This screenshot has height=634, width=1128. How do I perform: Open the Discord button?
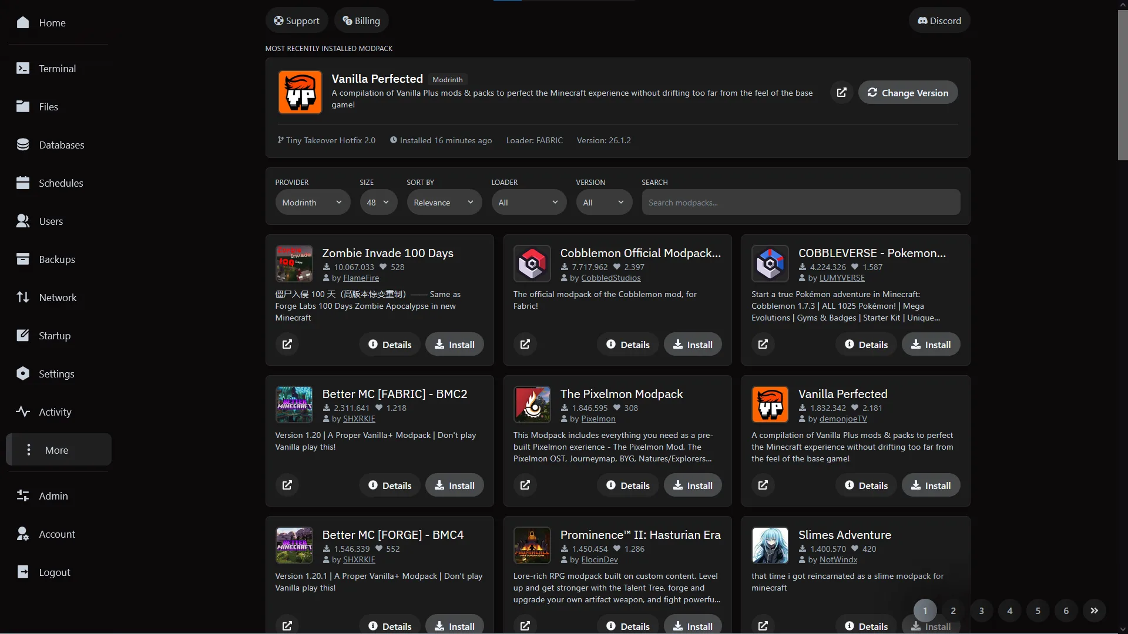pyautogui.click(x=939, y=21)
